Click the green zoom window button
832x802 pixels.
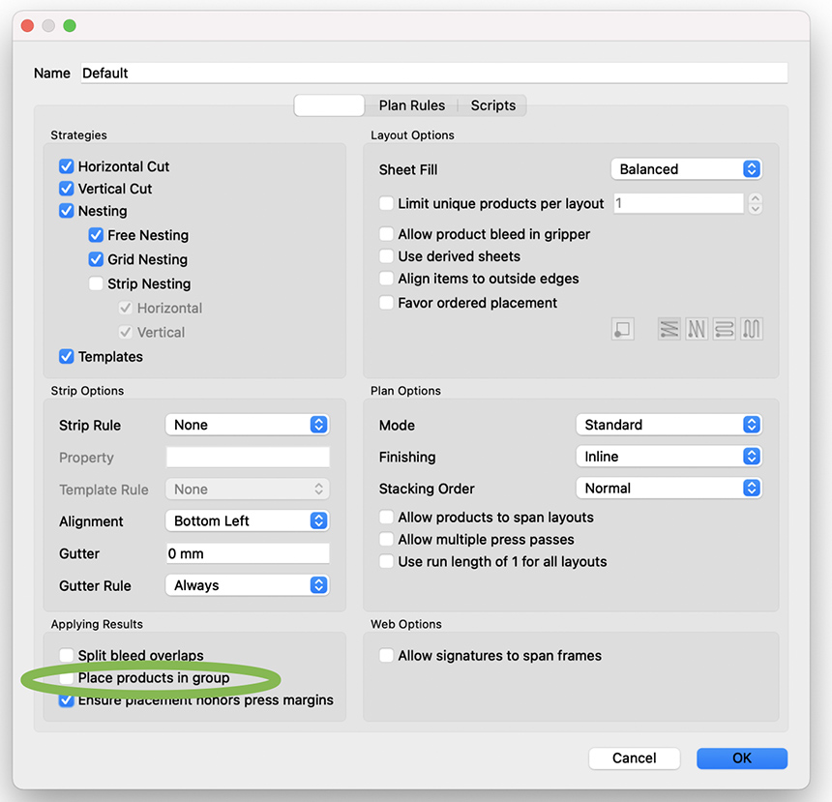click(x=70, y=26)
